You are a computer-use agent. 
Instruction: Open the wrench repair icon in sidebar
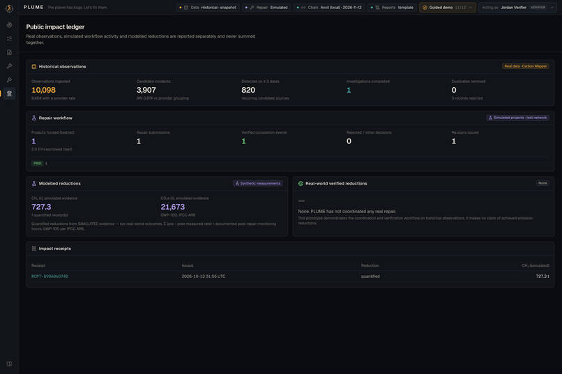click(9, 66)
